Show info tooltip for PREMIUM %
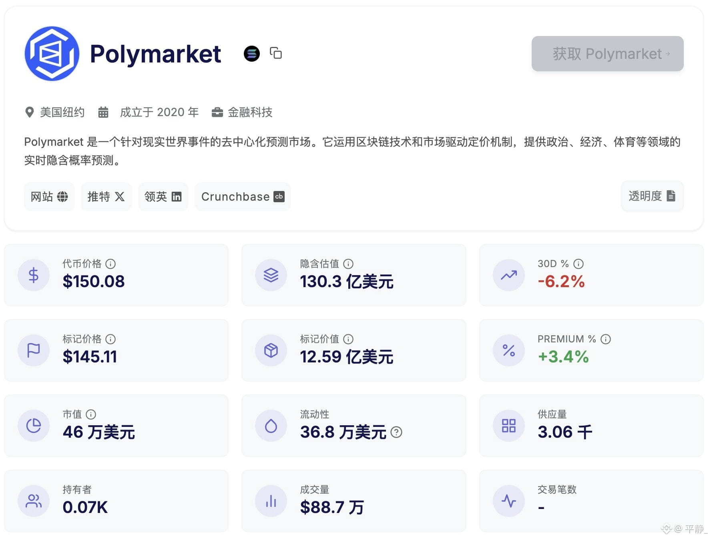Viewport: 711px width, 539px height. pyautogui.click(x=606, y=339)
